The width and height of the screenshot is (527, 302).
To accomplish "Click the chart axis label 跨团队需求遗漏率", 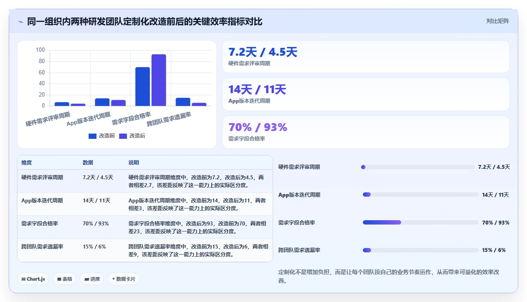I will [x=169, y=119].
